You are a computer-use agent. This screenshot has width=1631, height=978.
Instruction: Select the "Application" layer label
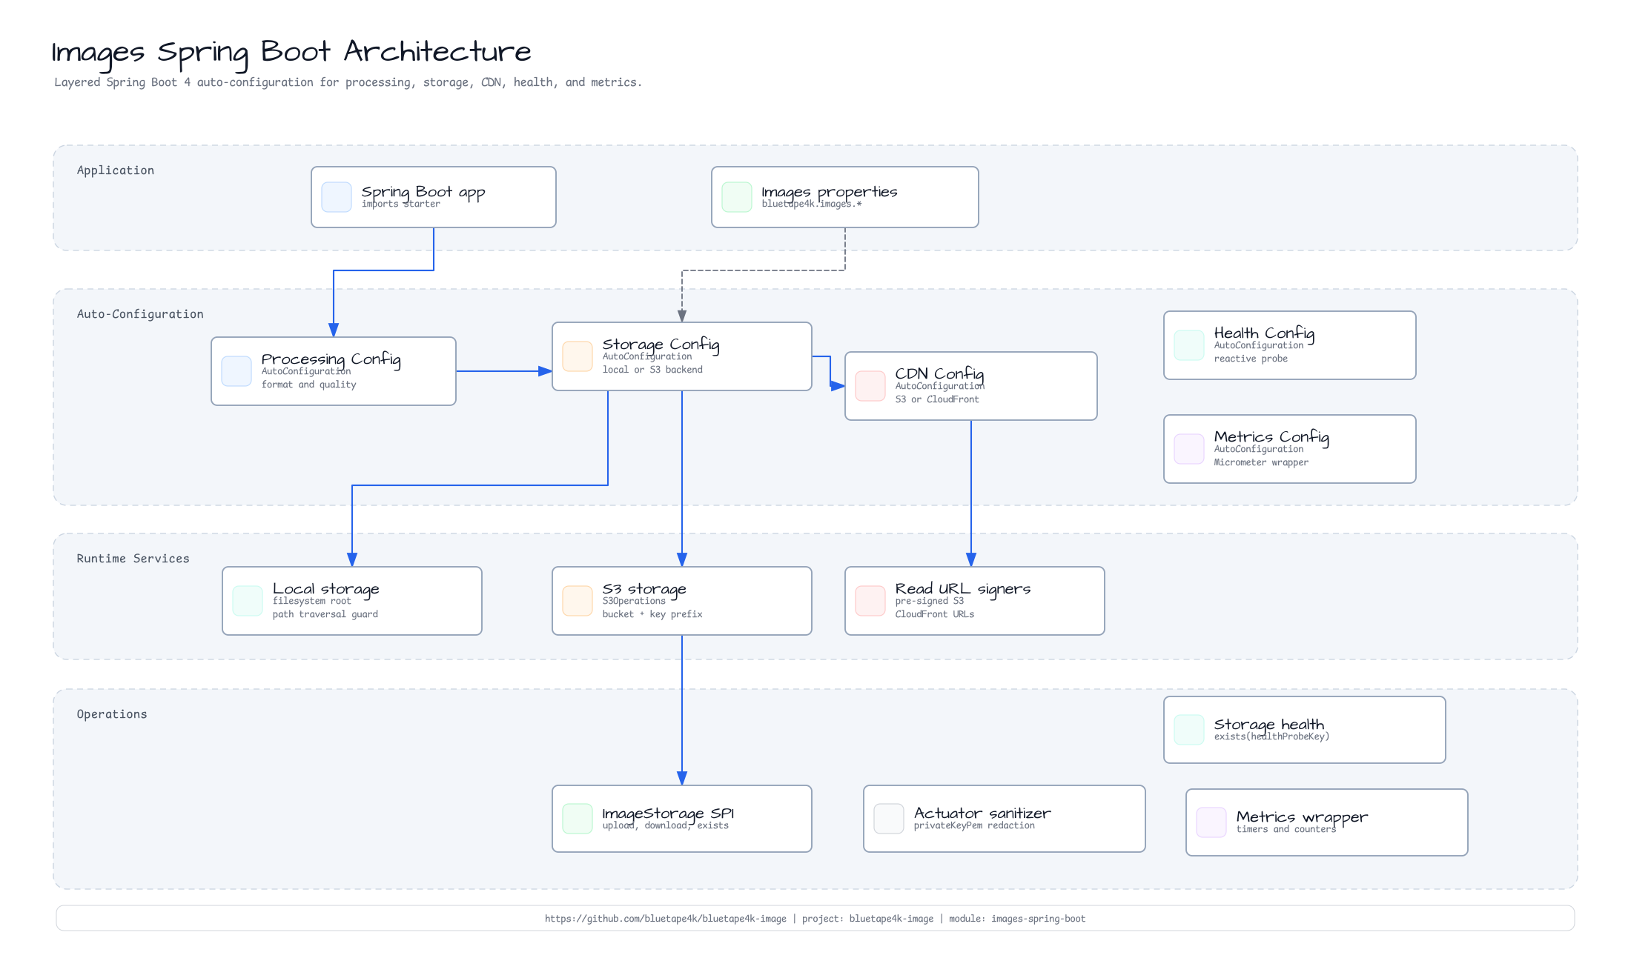pos(116,170)
